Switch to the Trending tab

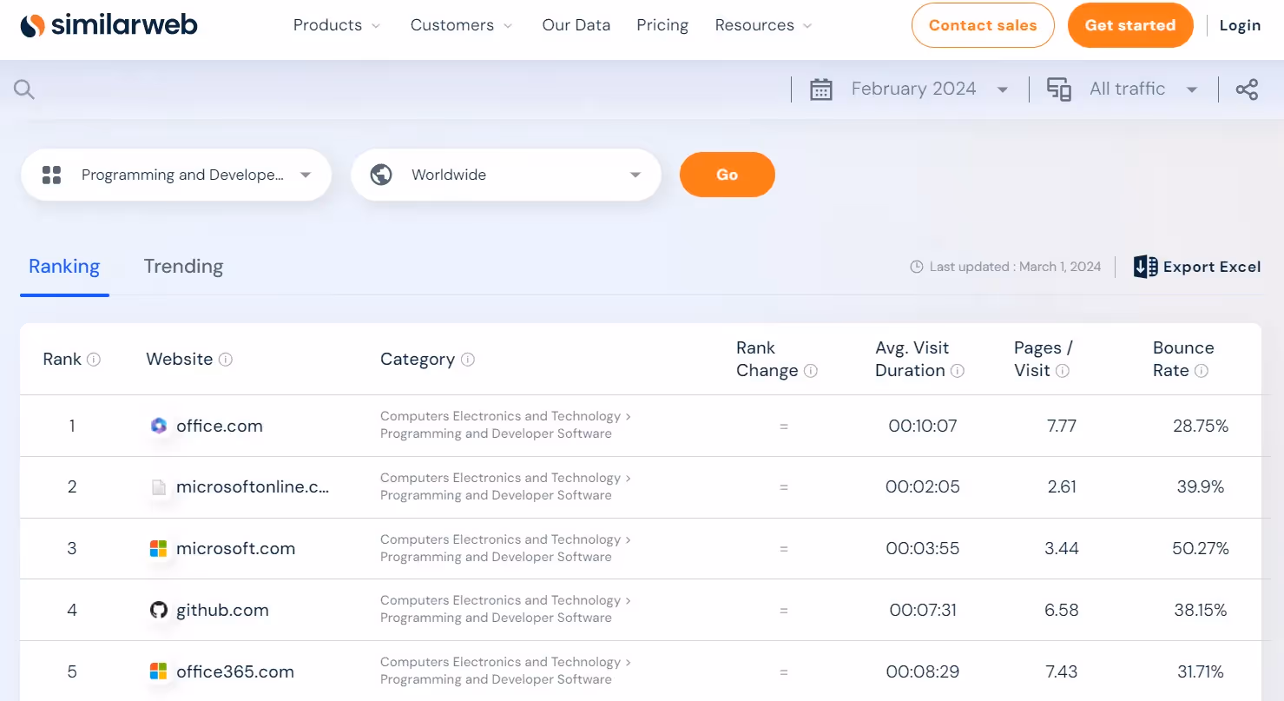[x=183, y=266]
